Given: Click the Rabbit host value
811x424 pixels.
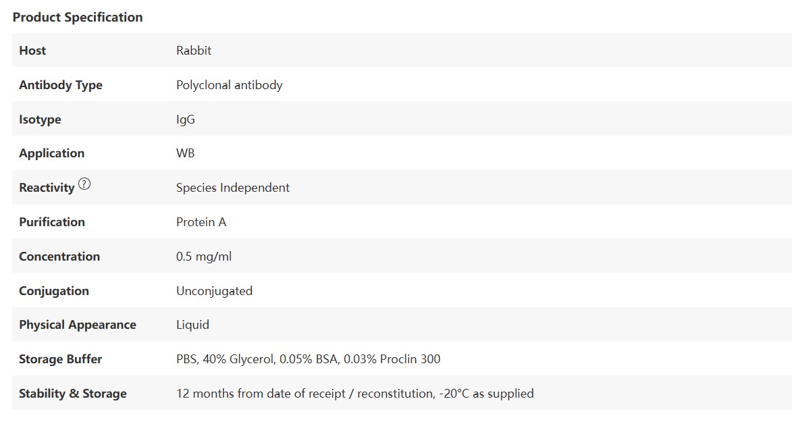Looking at the screenshot, I should pos(194,51).
